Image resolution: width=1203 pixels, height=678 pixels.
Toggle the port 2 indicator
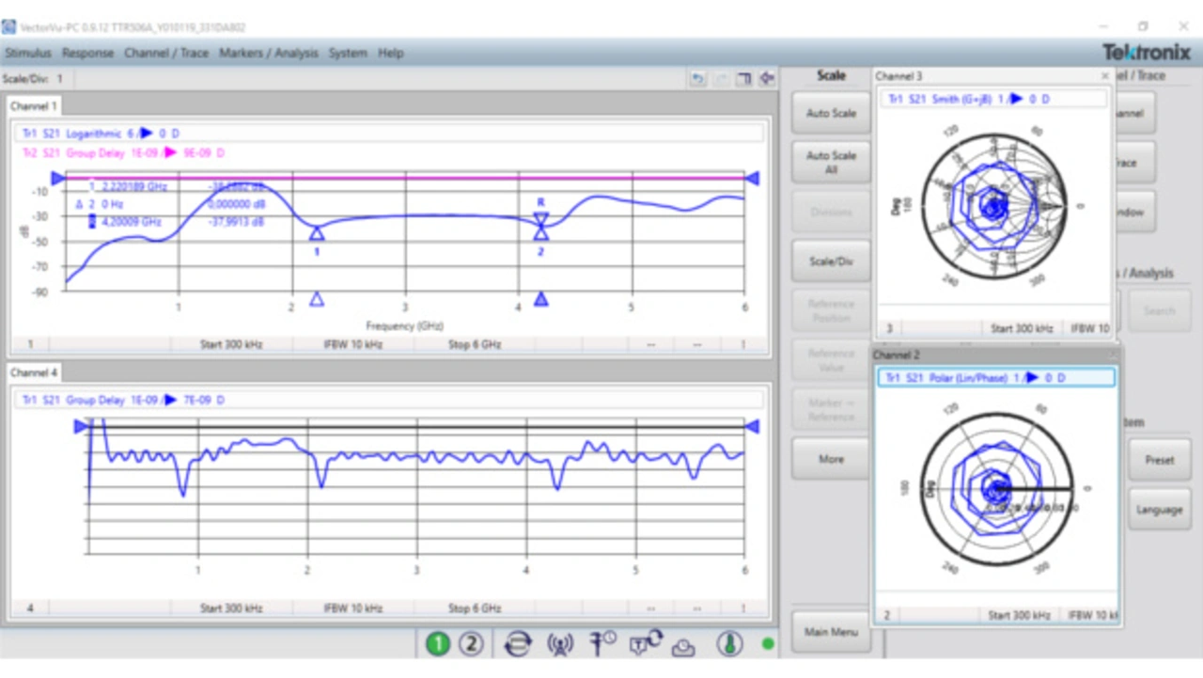point(471,643)
